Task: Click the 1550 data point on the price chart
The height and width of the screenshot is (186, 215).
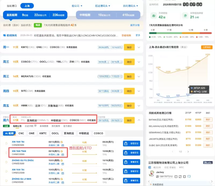Action: click(x=208, y=56)
